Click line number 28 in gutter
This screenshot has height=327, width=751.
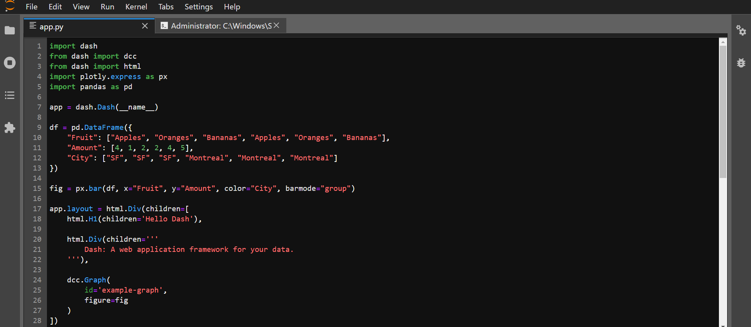[37, 320]
